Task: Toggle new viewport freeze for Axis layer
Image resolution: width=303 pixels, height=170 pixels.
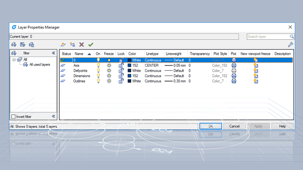Action: coord(256,65)
